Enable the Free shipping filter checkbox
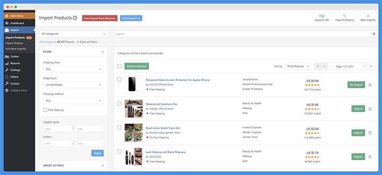 [45, 110]
